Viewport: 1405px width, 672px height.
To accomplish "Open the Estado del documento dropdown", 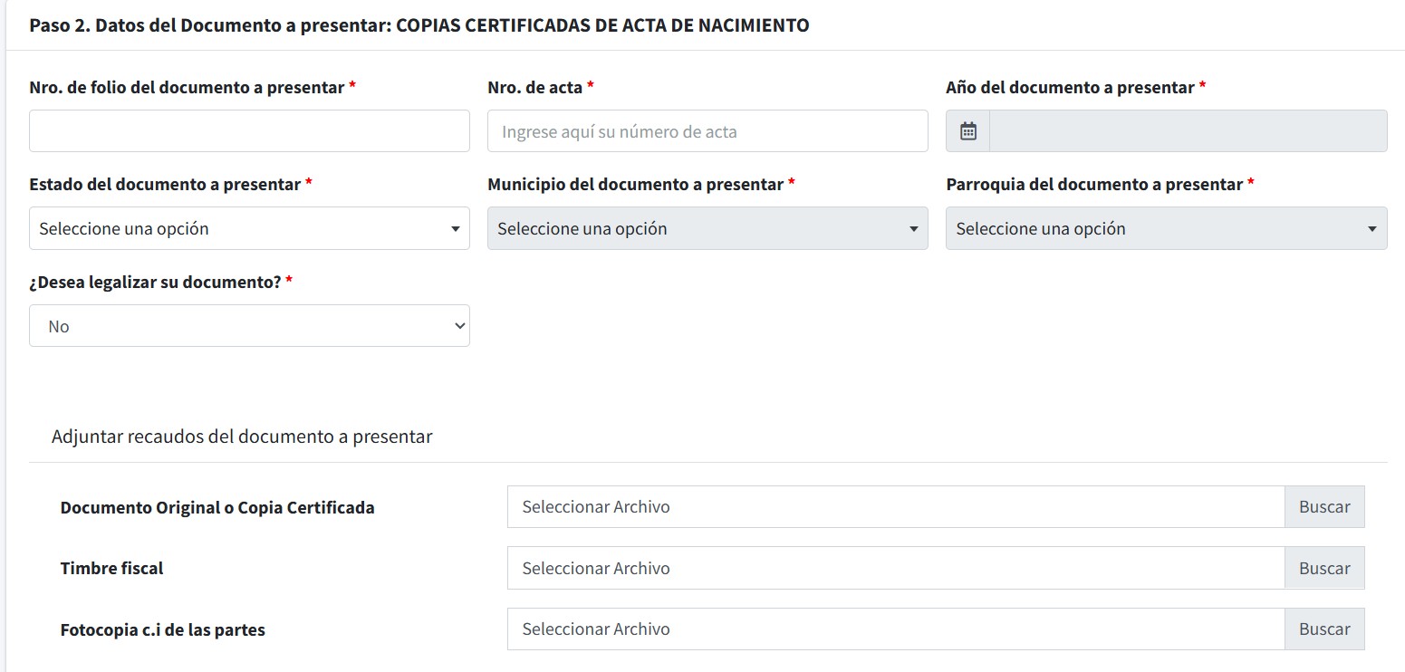I will coord(249,228).
